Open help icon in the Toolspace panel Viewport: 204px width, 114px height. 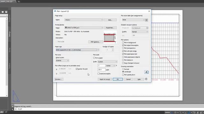[x=6, y=12]
